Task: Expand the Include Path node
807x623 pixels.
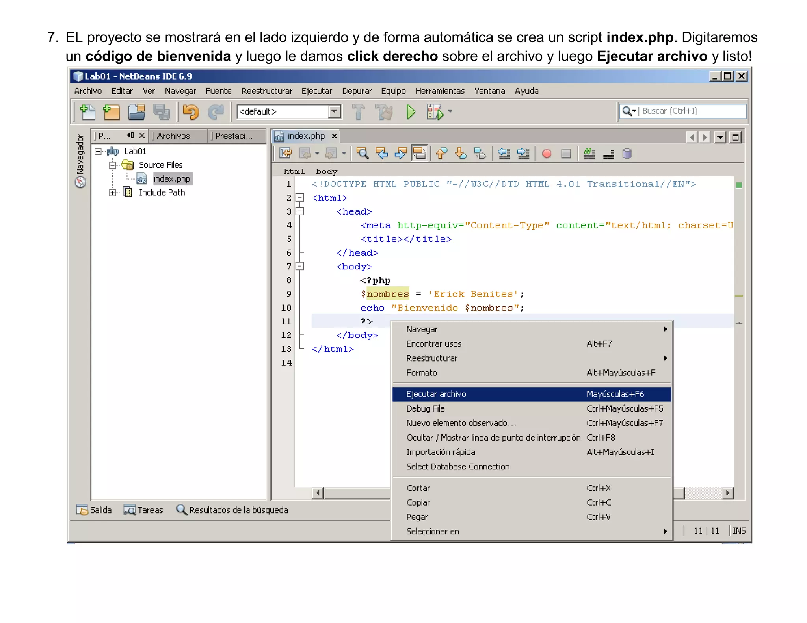Action: [x=112, y=193]
